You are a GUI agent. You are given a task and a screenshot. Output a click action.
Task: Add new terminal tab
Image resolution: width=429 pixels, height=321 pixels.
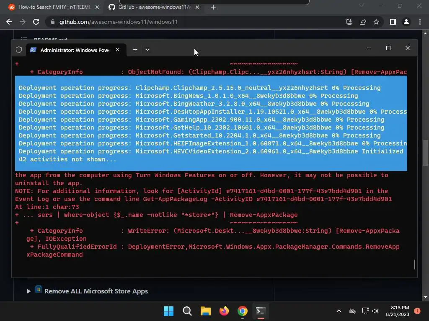click(135, 50)
